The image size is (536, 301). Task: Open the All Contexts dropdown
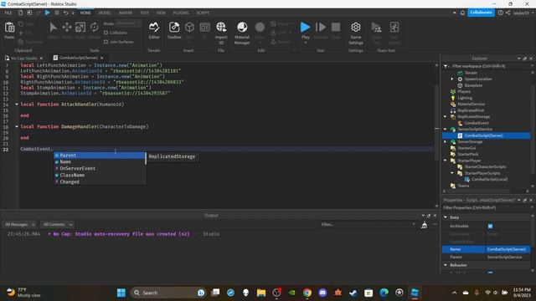tap(57, 225)
